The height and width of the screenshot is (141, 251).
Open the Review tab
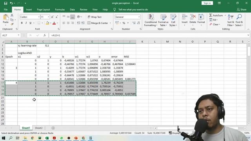pos(84,9)
